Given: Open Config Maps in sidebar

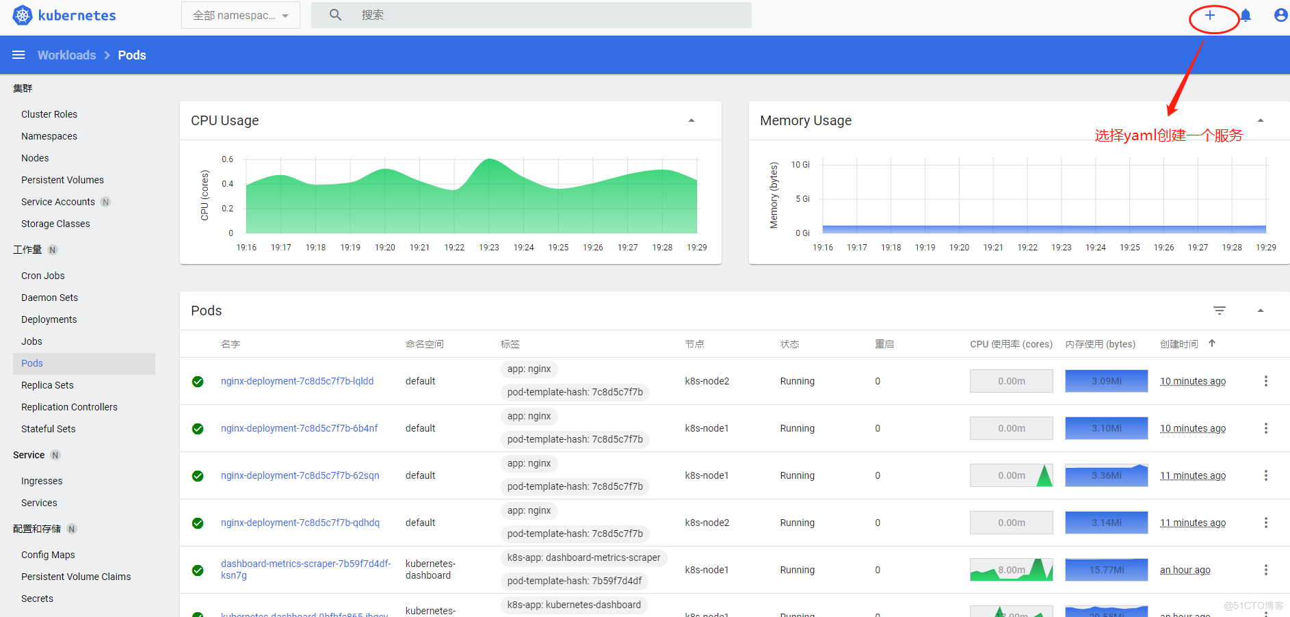Looking at the screenshot, I should pyautogui.click(x=48, y=555).
